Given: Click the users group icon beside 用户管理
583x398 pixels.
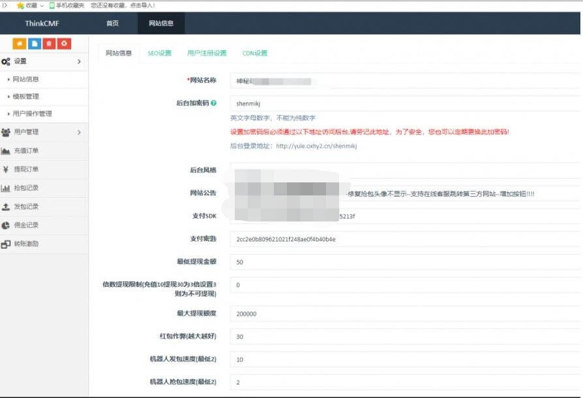Looking at the screenshot, I should pos(6,132).
